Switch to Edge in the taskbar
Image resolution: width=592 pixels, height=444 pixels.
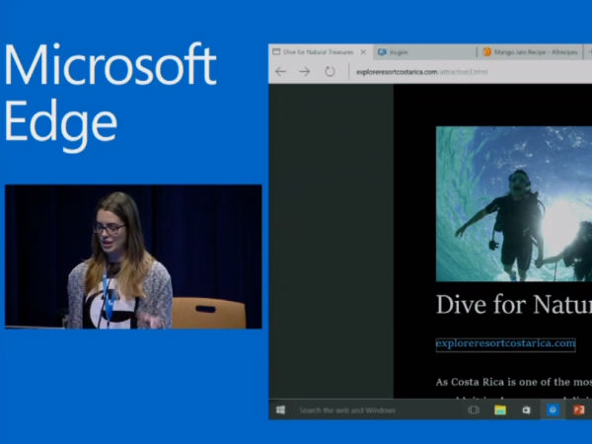point(553,409)
